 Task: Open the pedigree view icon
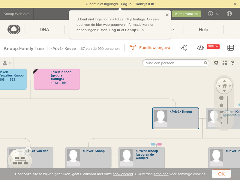(x=184, y=47)
